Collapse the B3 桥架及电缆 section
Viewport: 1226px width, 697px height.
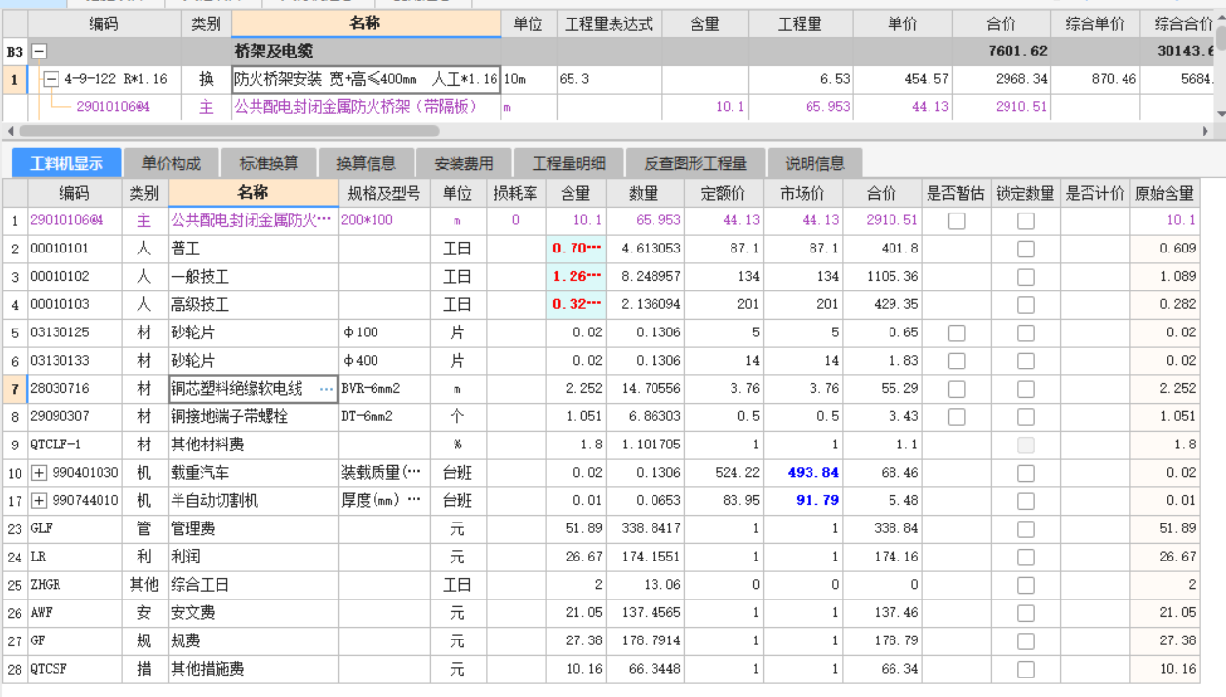[x=39, y=51]
